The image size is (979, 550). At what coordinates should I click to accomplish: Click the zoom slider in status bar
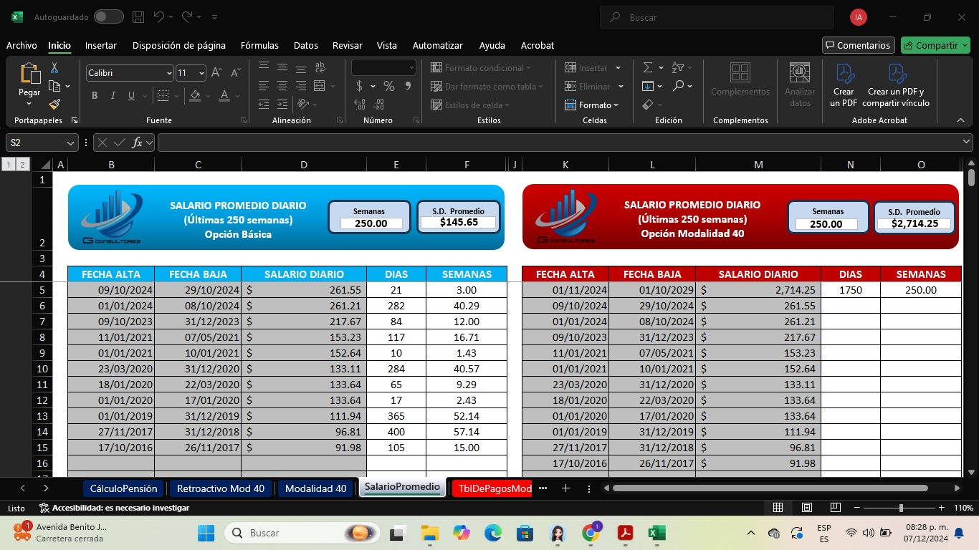(x=901, y=508)
